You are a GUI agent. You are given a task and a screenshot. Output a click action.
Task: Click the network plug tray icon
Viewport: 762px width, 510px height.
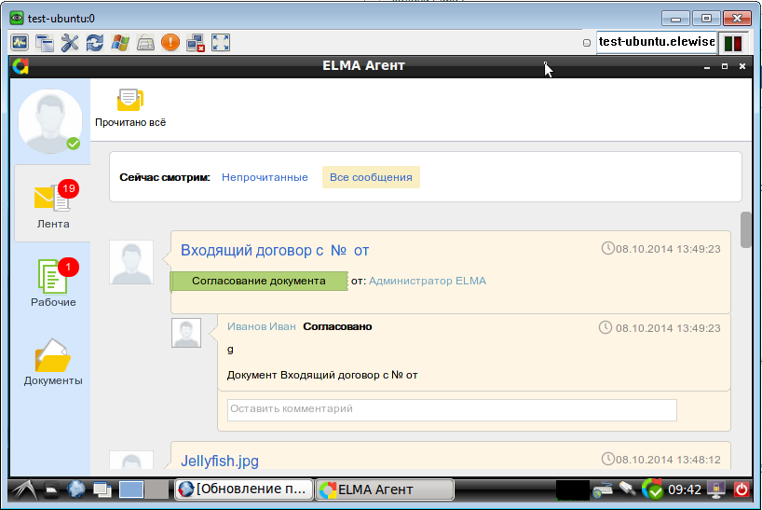[x=627, y=489]
